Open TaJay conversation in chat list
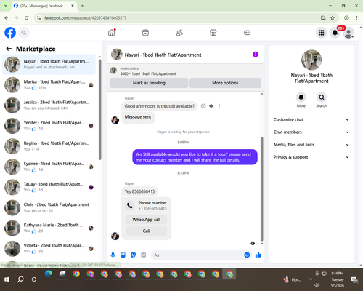The image size is (363, 291). click(x=49, y=187)
